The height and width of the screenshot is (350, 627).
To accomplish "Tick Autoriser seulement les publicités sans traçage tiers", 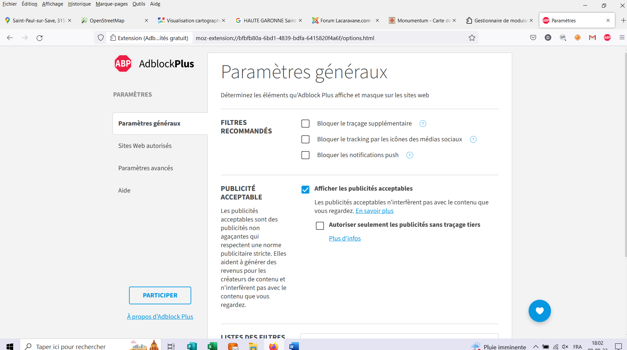I will tap(320, 226).
